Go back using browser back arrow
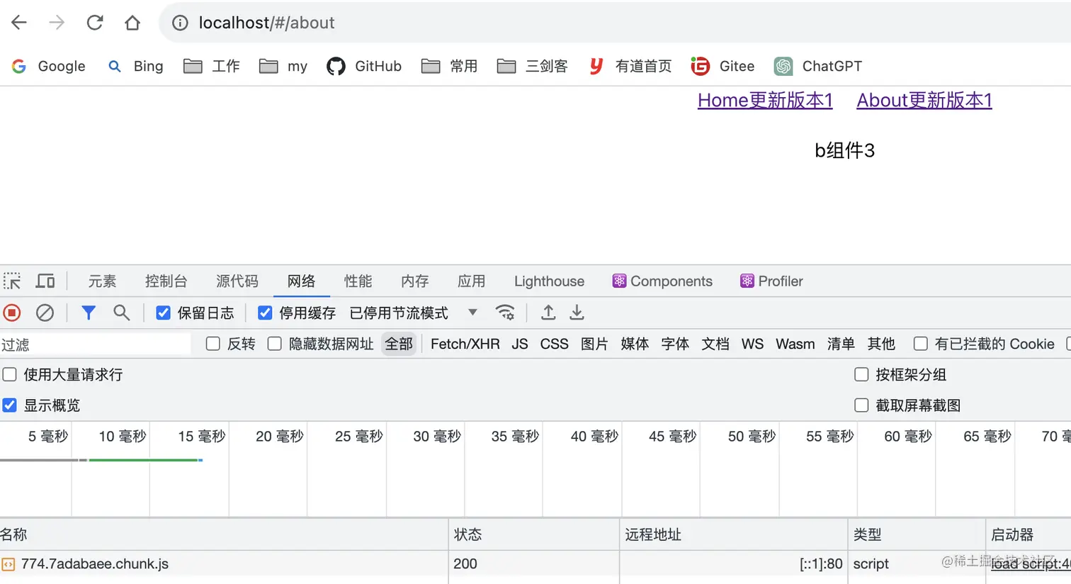This screenshot has width=1071, height=584. (x=19, y=23)
